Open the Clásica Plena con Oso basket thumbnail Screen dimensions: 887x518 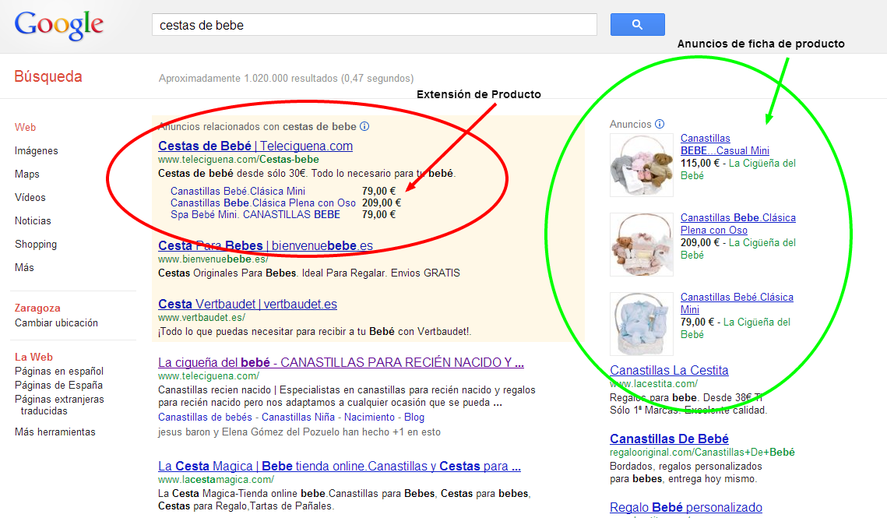point(641,244)
